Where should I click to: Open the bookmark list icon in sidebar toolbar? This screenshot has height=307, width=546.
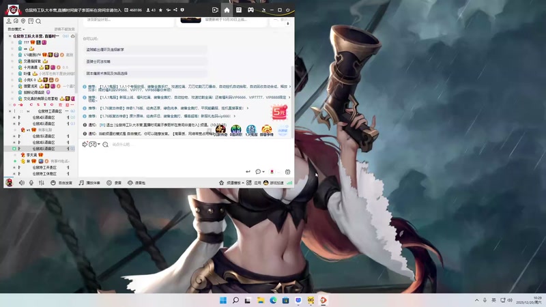[x=31, y=21]
